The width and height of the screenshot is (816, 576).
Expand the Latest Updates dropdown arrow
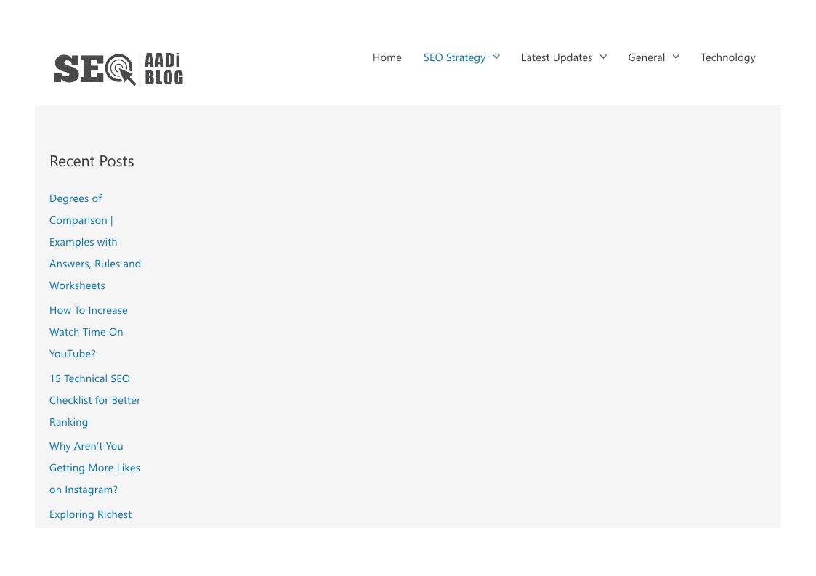click(603, 57)
